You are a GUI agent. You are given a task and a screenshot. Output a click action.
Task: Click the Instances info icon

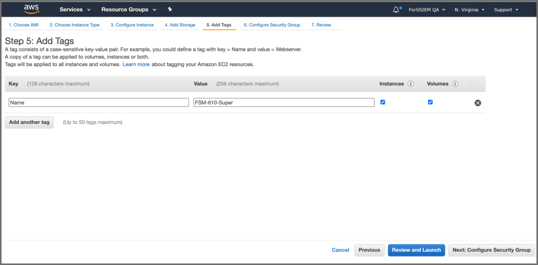[411, 84]
